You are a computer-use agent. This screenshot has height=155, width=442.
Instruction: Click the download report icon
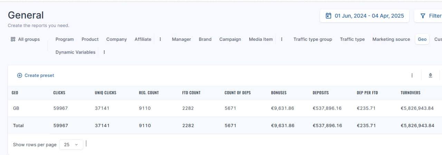click(430, 75)
